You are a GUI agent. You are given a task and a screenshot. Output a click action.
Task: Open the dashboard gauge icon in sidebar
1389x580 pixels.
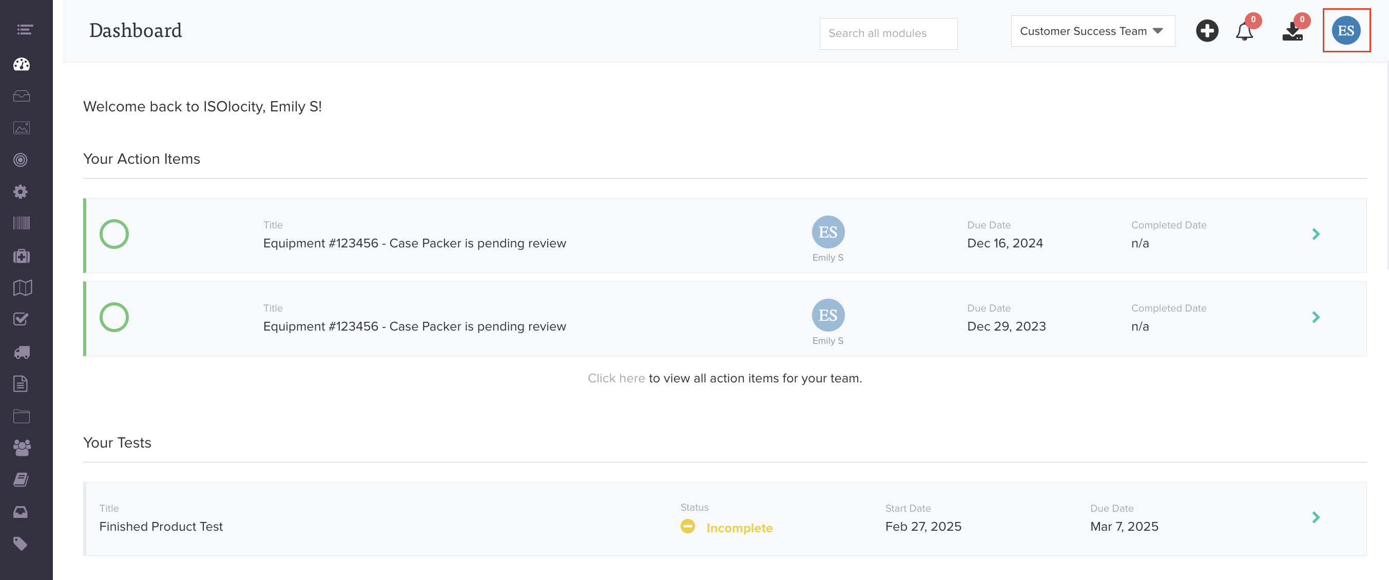coord(22,65)
